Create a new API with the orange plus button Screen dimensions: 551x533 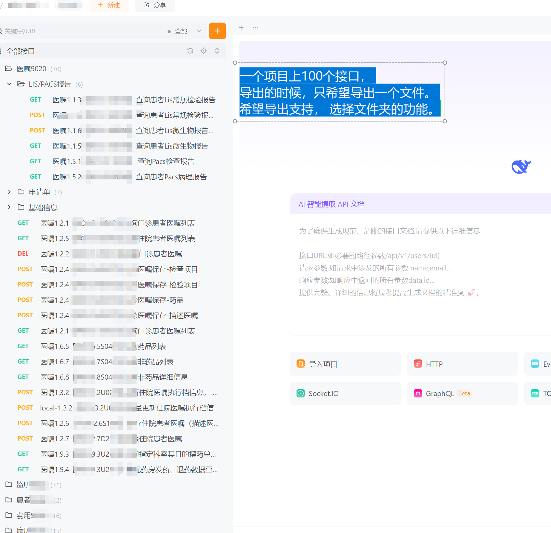[217, 31]
